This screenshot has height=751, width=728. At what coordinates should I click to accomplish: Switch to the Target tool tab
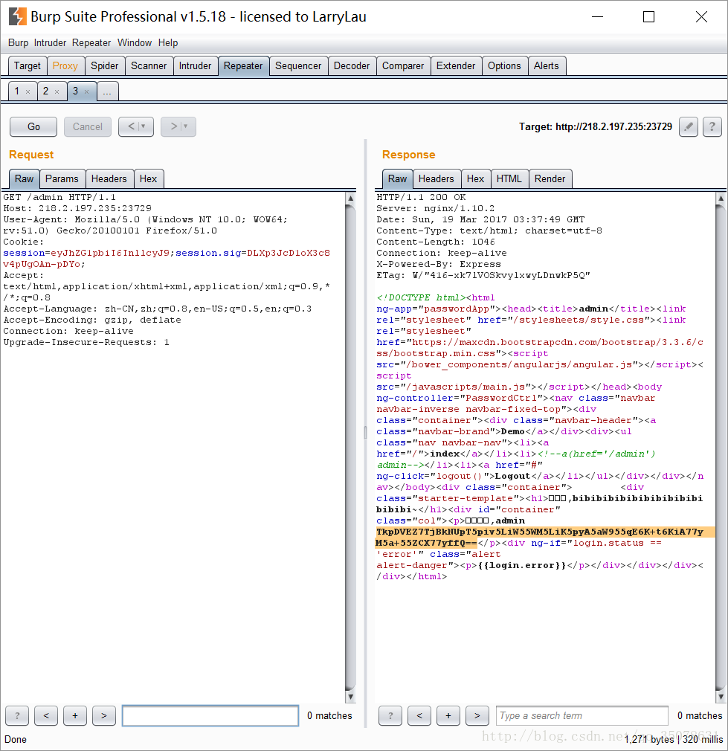(28, 66)
